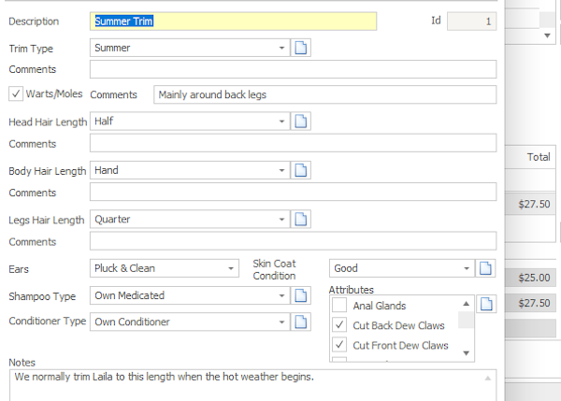Click the document icon beside Trim Type
This screenshot has height=401, width=561.
coord(301,48)
